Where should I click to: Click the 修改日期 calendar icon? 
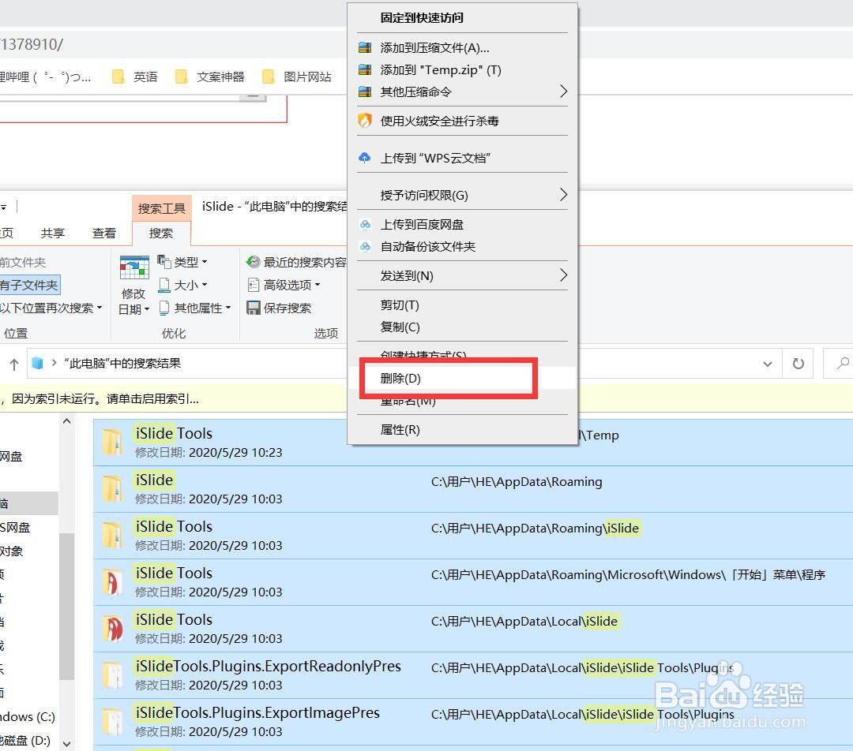pyautogui.click(x=133, y=268)
